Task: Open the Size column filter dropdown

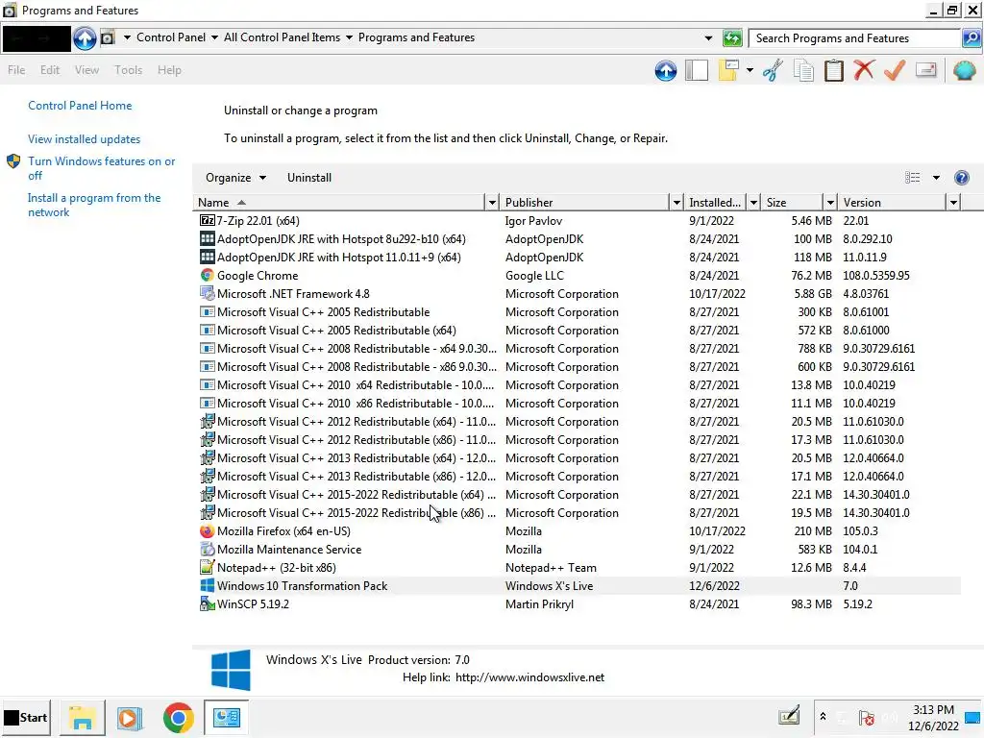Action: (830, 202)
